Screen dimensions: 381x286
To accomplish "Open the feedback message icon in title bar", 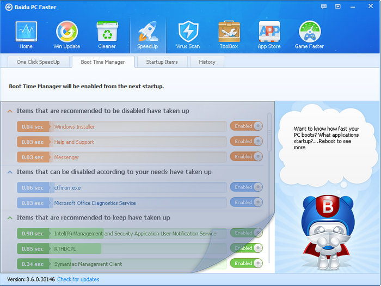I will point(324,7).
